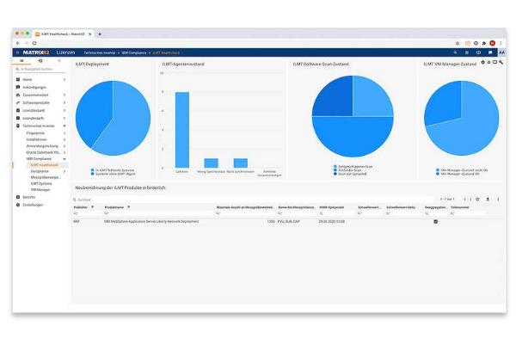Click the Berichte navigation icon
The image size is (516, 344).
[18, 197]
